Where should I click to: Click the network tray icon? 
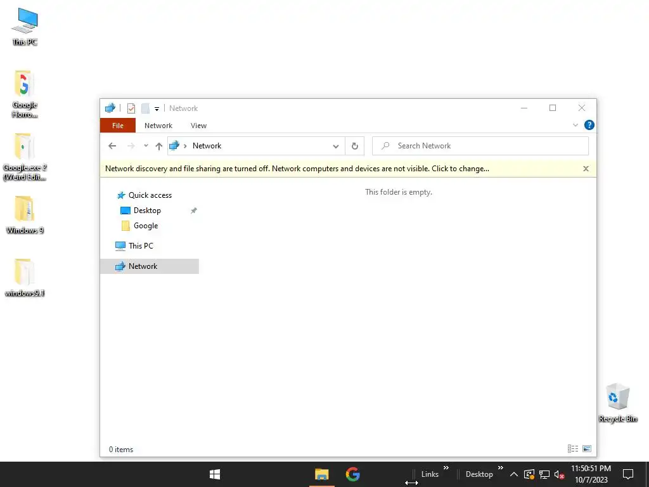coord(544,474)
